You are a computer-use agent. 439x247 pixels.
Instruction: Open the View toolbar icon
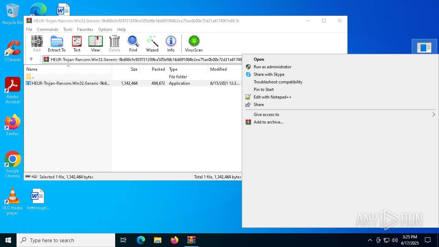pyautogui.click(x=95, y=44)
